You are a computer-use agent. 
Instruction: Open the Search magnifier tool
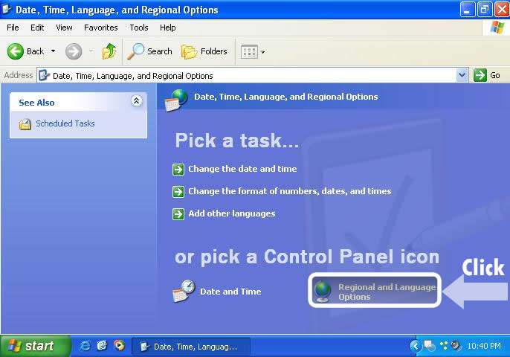click(x=149, y=51)
